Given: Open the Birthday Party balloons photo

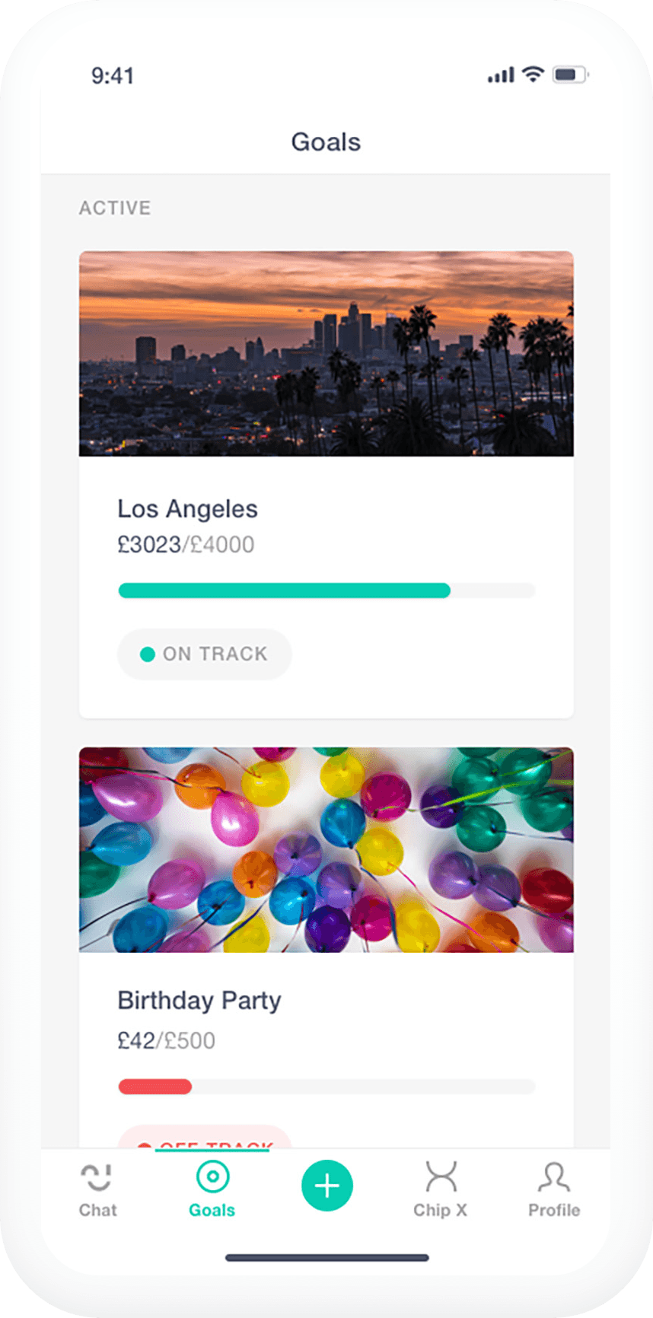Looking at the screenshot, I should (x=326, y=849).
